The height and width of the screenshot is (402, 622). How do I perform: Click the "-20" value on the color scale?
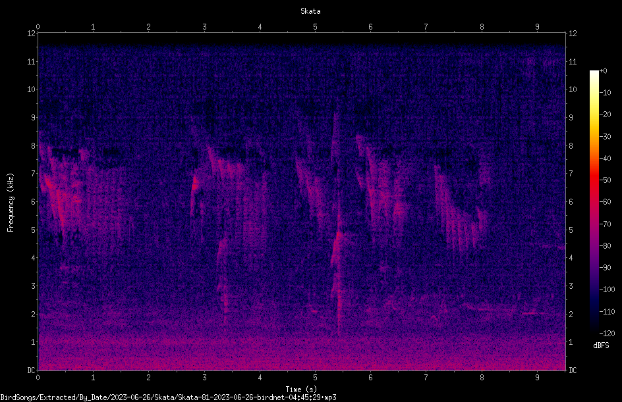[605, 114]
